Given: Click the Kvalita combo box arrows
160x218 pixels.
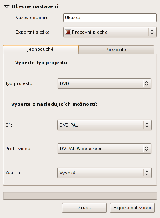Looking at the screenshot, I should click(x=147, y=173).
